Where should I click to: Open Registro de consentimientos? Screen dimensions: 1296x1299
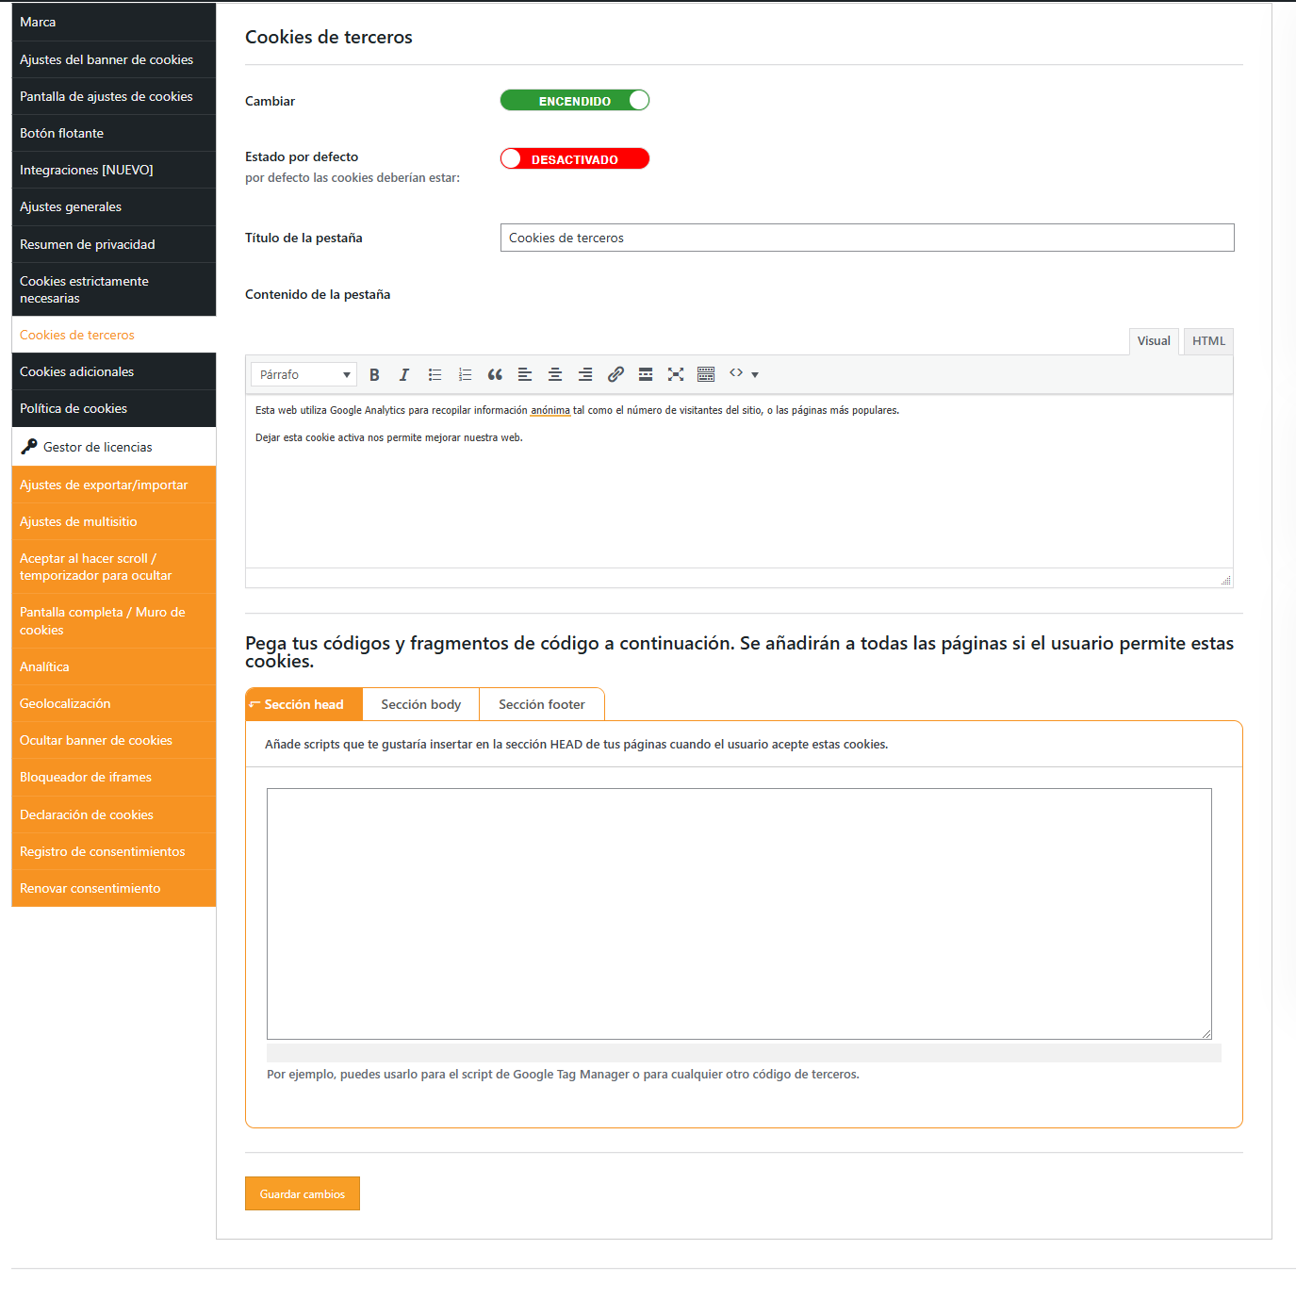tap(114, 851)
